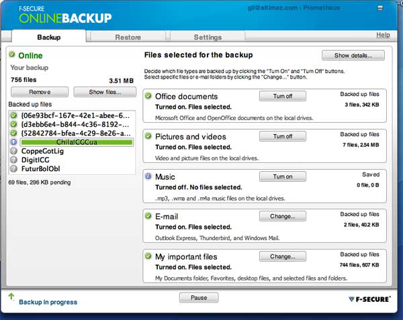Turn off Pictures and videos backup
The width and height of the screenshot is (403, 320).
click(283, 136)
